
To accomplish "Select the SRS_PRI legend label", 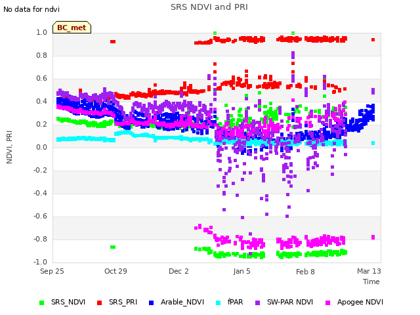I will [x=123, y=302].
